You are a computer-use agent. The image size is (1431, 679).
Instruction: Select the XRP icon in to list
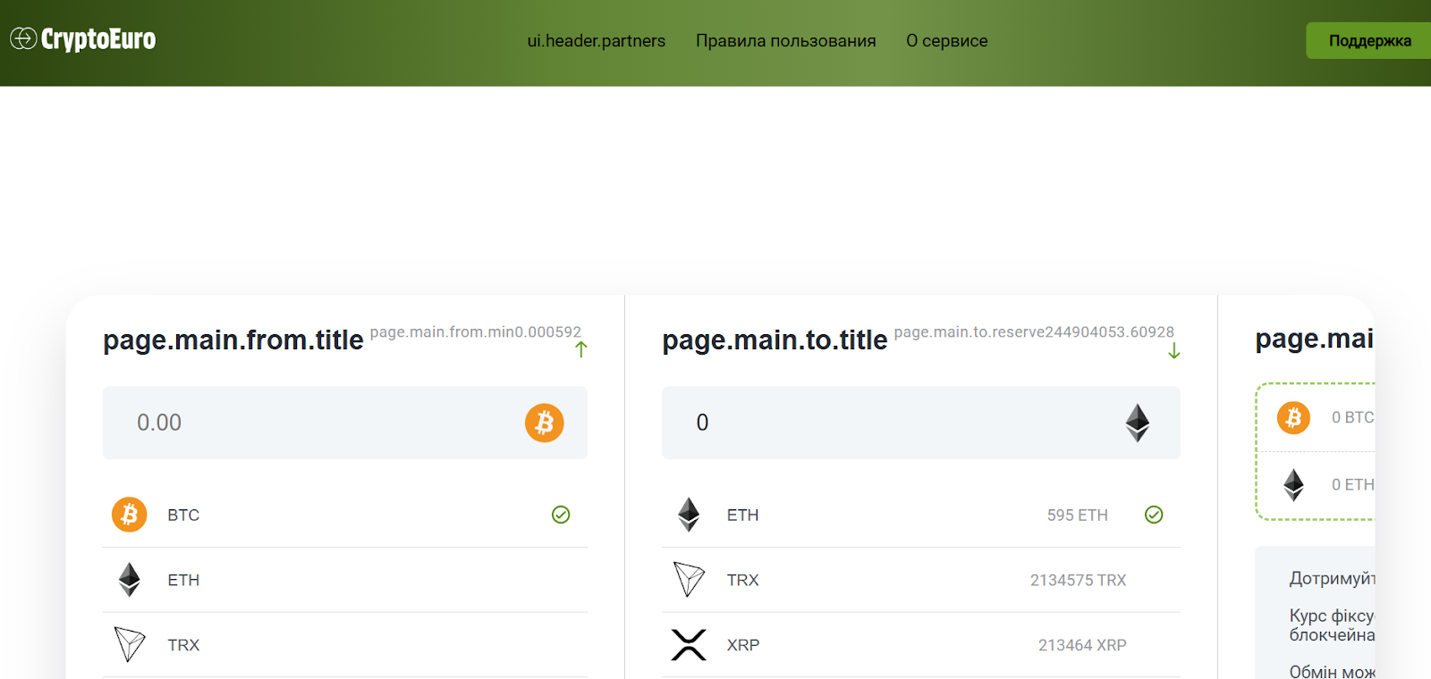click(x=689, y=644)
